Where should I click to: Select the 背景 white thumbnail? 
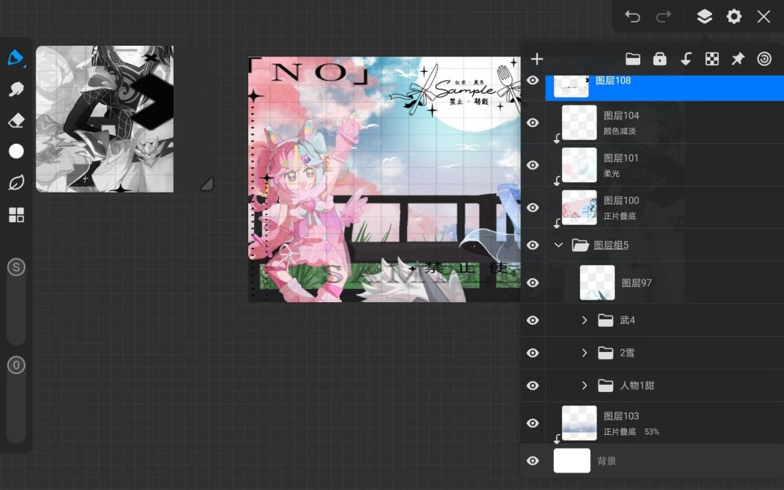[x=572, y=460]
